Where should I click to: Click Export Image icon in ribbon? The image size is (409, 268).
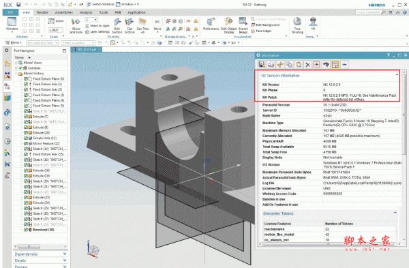pos(243,26)
